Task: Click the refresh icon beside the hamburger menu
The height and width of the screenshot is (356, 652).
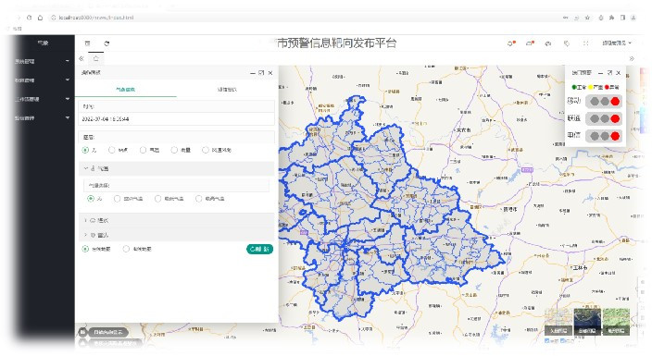Action: coord(107,43)
